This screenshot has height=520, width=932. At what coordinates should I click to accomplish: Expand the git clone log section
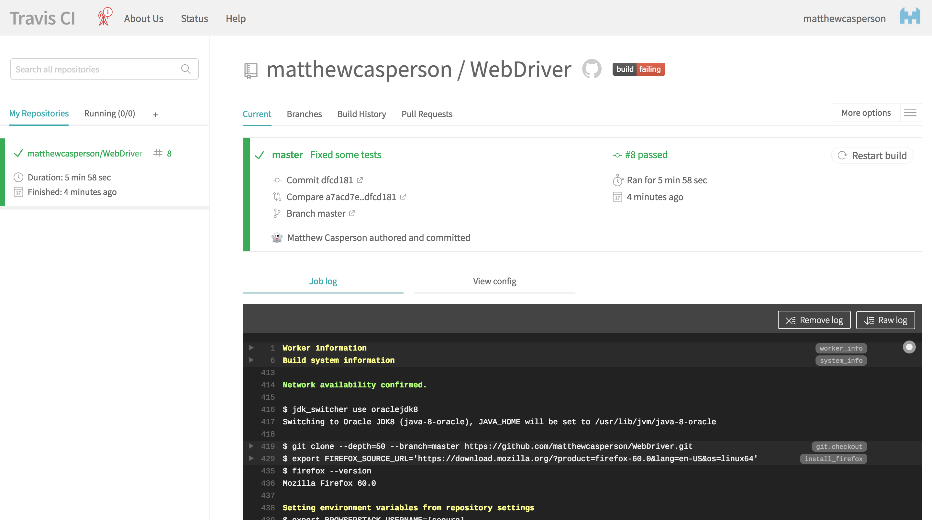[x=251, y=446]
